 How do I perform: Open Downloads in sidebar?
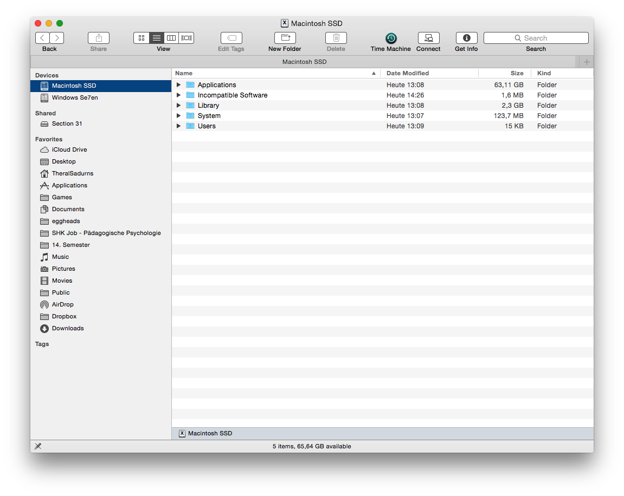click(x=101, y=329)
